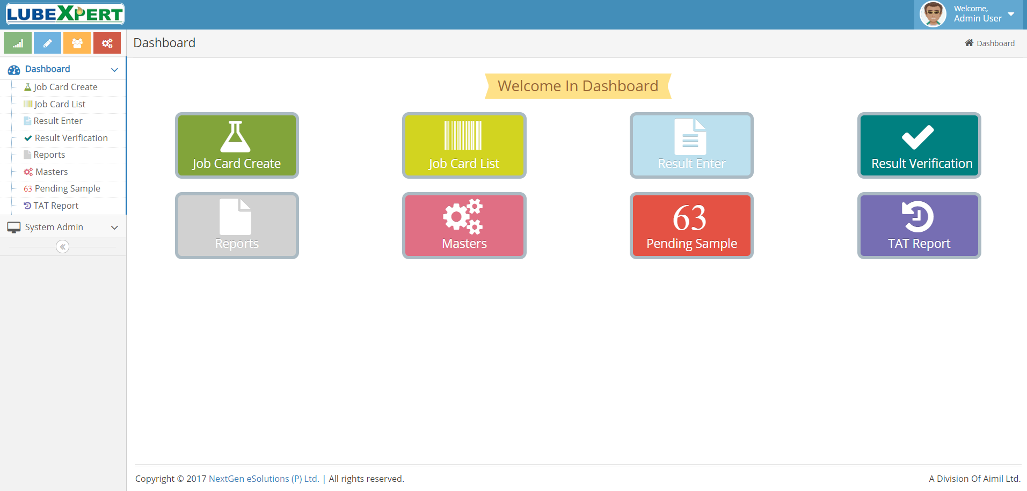Open Job Card Create in sidebar
The width and height of the screenshot is (1027, 491).
[x=65, y=87]
